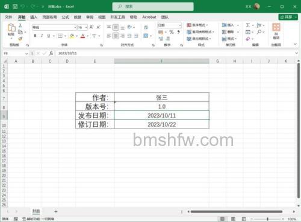The height and width of the screenshot is (222, 301).
Task: Open Cell Styles dropdown
Action: 199,39
